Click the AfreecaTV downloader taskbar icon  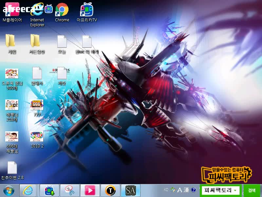coord(49,190)
